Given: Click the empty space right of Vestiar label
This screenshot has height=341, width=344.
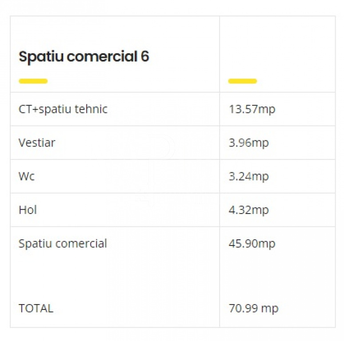Looking at the screenshot, I should pyautogui.click(x=137, y=143).
